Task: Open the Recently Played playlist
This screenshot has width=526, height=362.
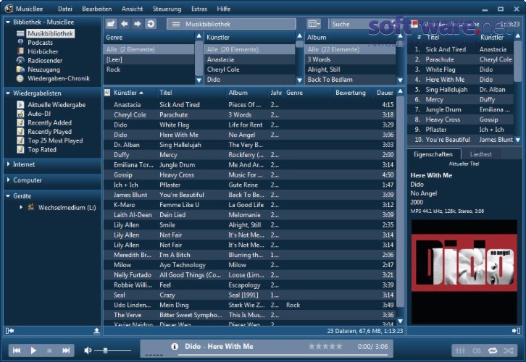Action: (x=49, y=132)
